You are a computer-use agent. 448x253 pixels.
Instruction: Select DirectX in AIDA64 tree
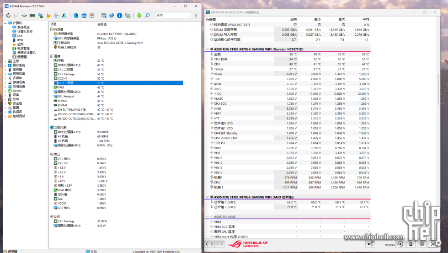17,91
